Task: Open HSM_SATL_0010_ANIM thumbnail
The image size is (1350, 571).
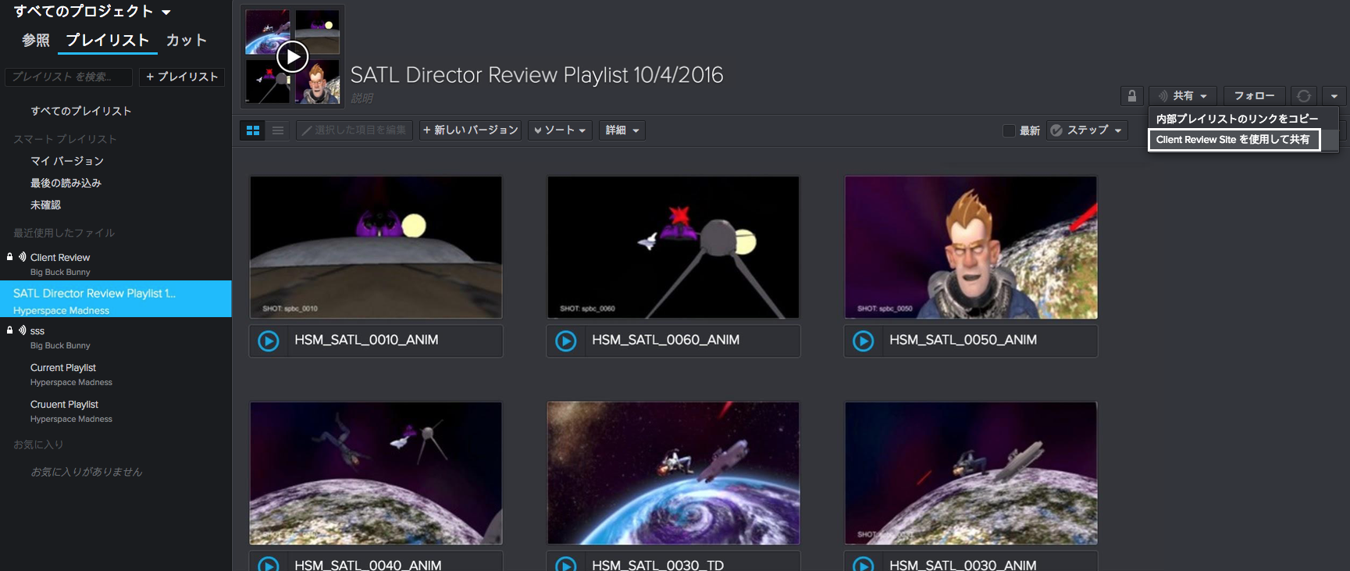Action: tap(376, 247)
